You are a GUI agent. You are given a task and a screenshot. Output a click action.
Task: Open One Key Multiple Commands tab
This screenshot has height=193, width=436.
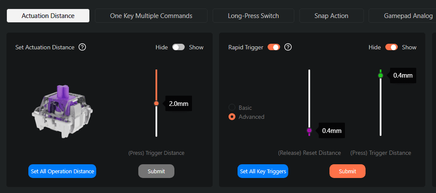tap(151, 16)
